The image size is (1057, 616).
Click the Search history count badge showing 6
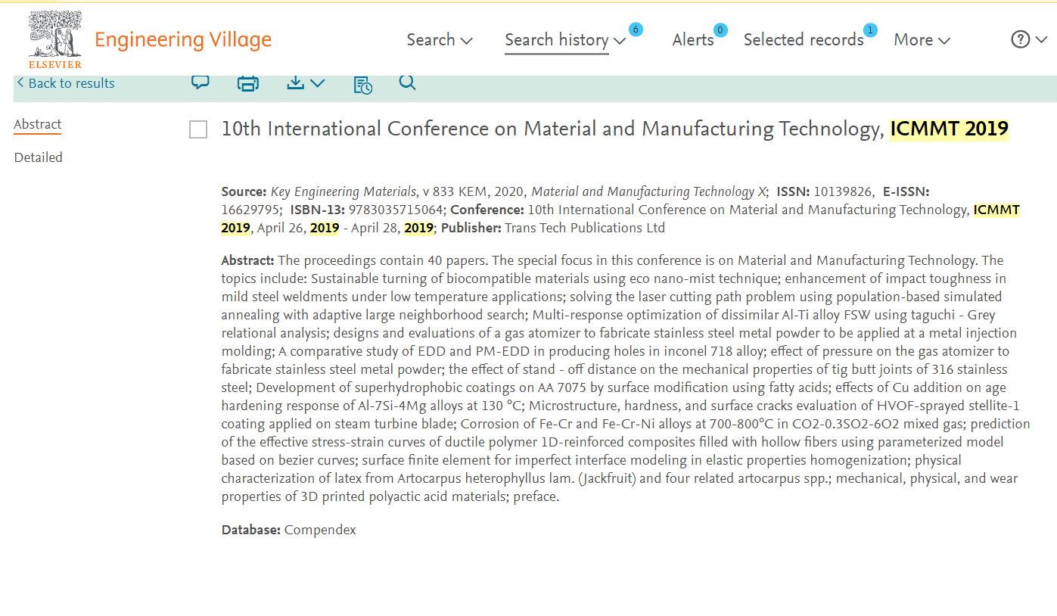[636, 30]
